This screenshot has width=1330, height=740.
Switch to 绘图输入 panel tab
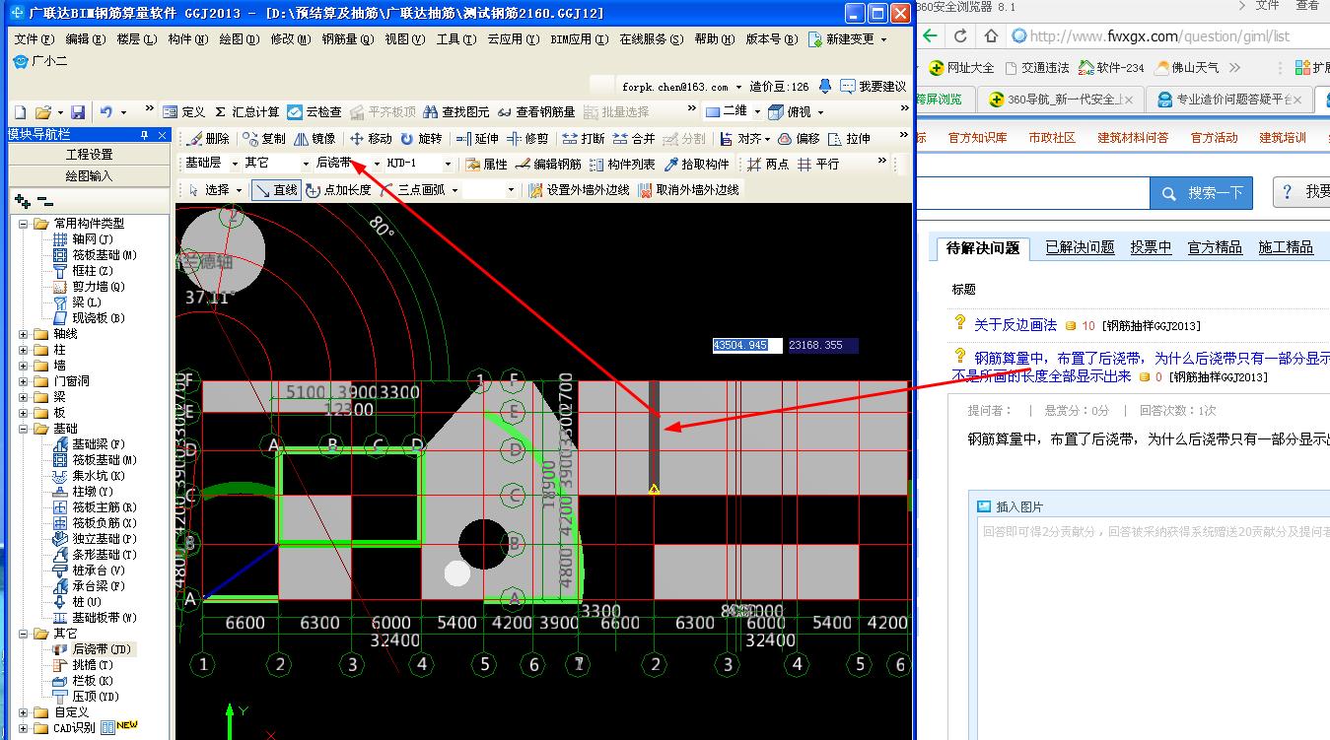(x=90, y=176)
